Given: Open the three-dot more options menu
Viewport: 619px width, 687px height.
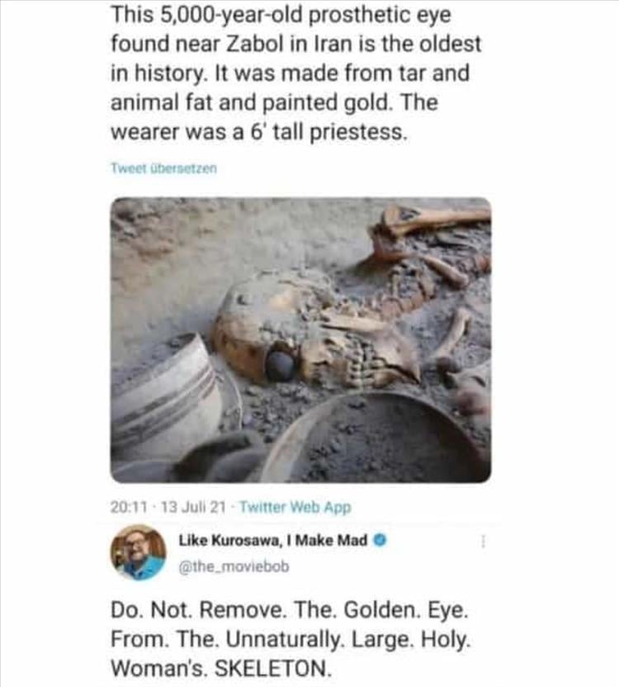Looking at the screenshot, I should coord(483,541).
